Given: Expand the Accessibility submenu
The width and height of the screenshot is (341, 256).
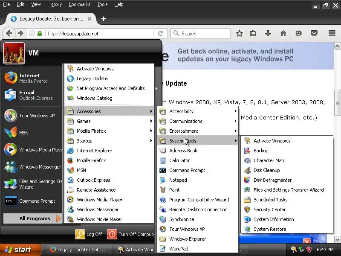Looking at the screenshot, I should point(198,111).
